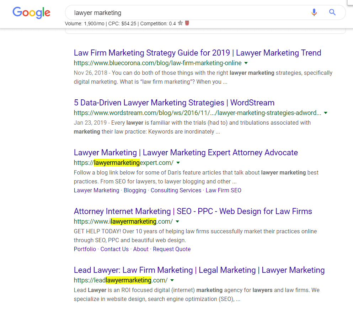The width and height of the screenshot is (353, 312).
Task: Visit the 'Portfolio' sitelink
Action: pyautogui.click(x=85, y=249)
